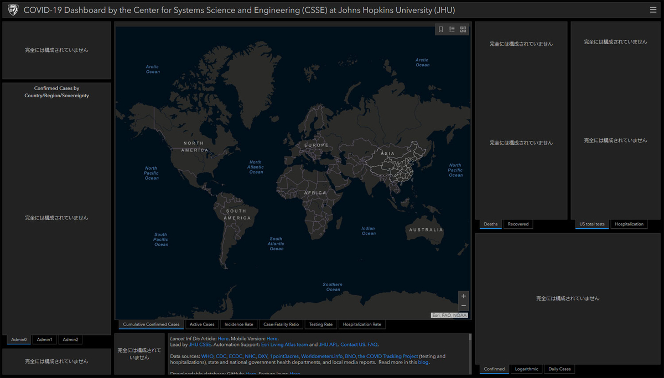This screenshot has height=378, width=664.
Task: Open the blog link
Action: pos(423,363)
